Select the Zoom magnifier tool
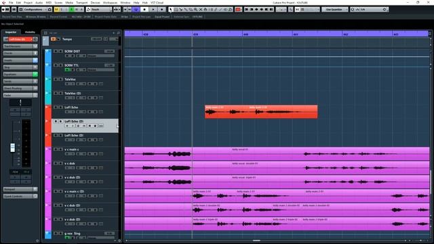Image resolution: width=434 pixels, height=244 pixels. (196, 9)
